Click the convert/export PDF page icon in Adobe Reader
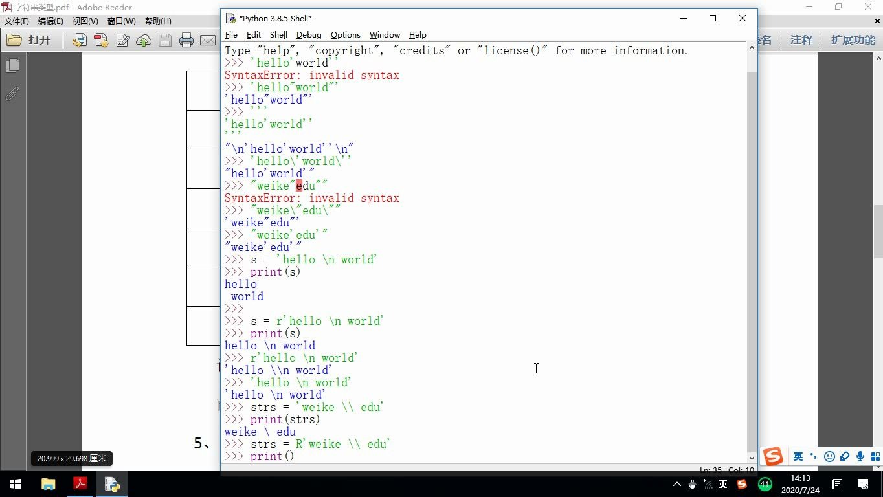Screen dimensions: 883x497 point(79,40)
